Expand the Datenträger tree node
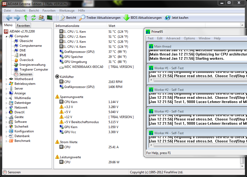 pyautogui.click(x=6, y=103)
